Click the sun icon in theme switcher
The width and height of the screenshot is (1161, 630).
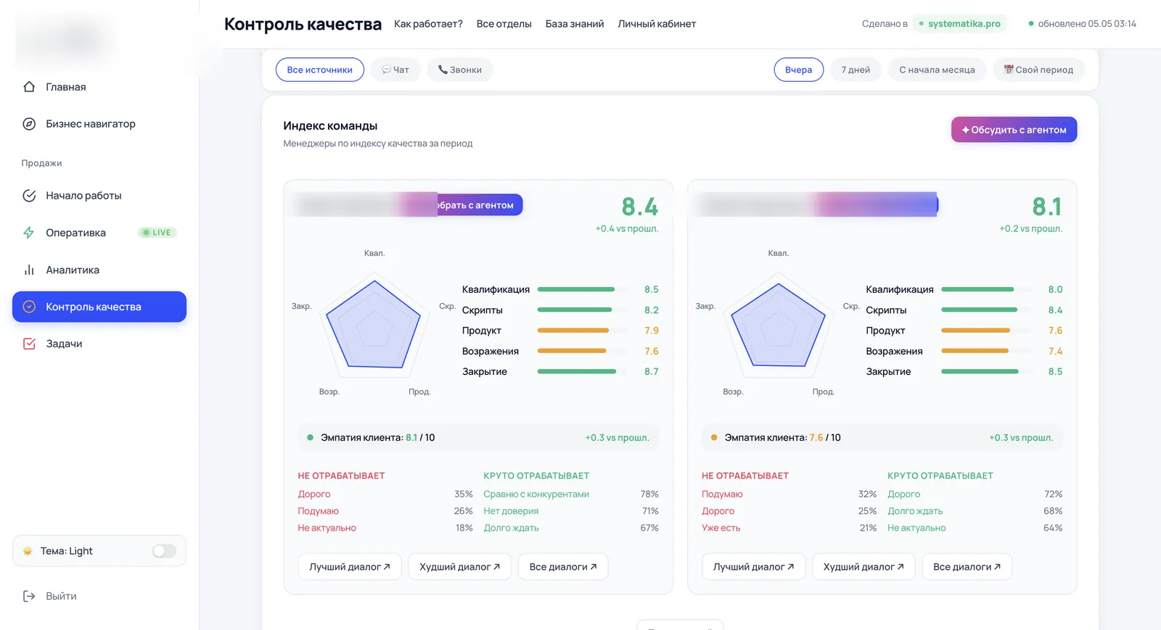(x=28, y=551)
